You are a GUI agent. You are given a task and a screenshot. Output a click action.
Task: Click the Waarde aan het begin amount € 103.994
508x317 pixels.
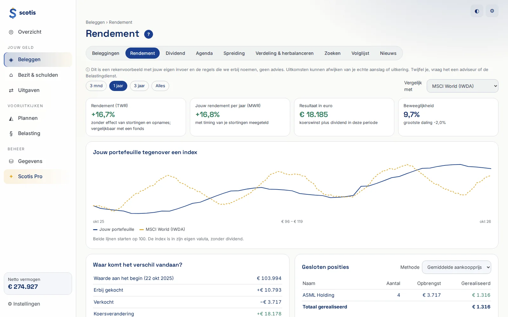click(x=269, y=278)
